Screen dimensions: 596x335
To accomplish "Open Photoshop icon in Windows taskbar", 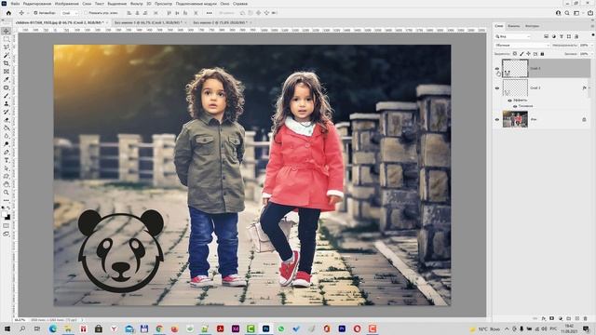I will pos(265,328).
